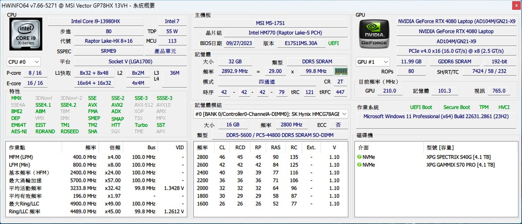Click the green check icon beside XPG SPECTRIX S40G
Image resolution: width=522 pixels, height=224 pixels.
(359, 157)
